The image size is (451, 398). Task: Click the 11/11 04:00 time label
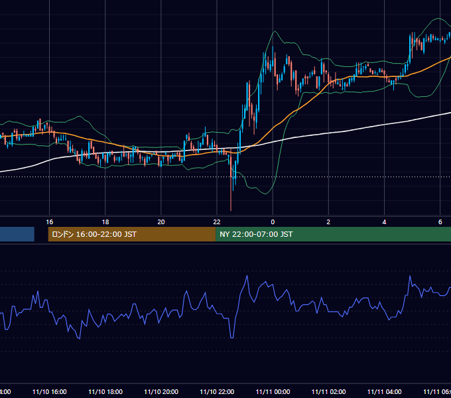(384, 391)
